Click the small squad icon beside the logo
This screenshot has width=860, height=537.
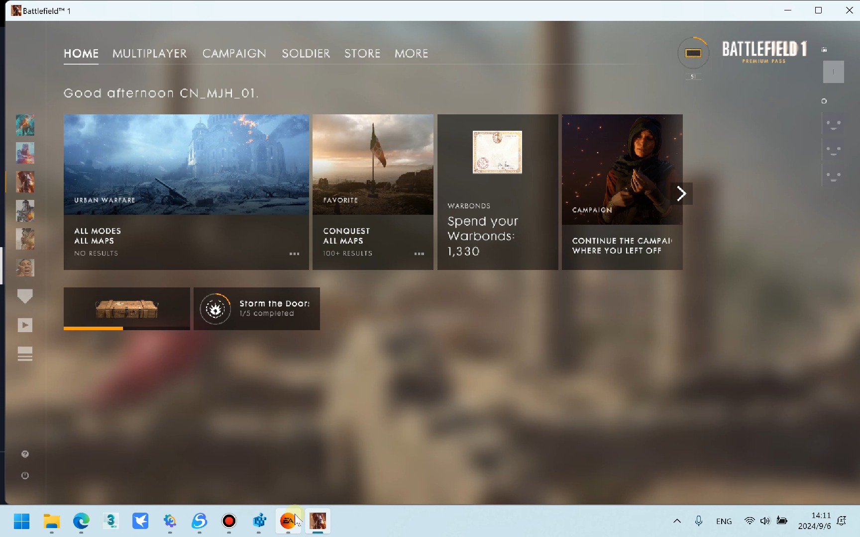click(824, 50)
